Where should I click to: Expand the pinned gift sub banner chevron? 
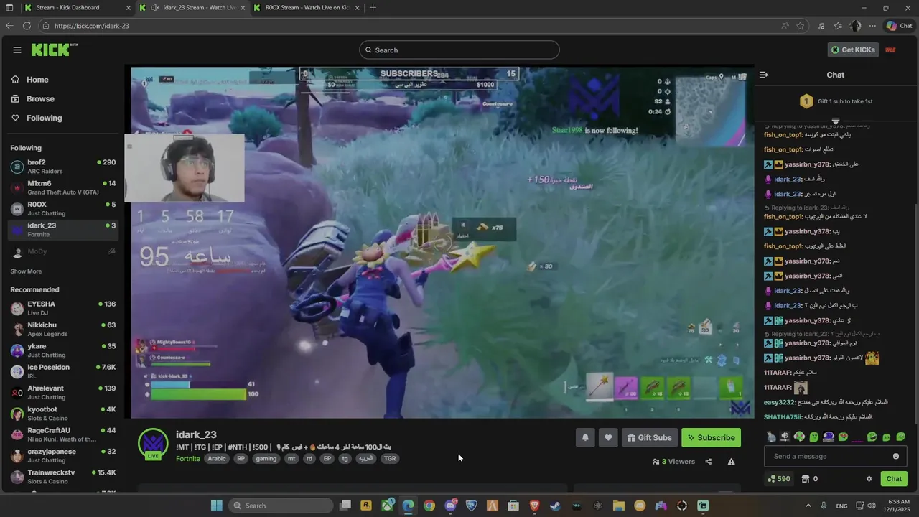point(836,121)
